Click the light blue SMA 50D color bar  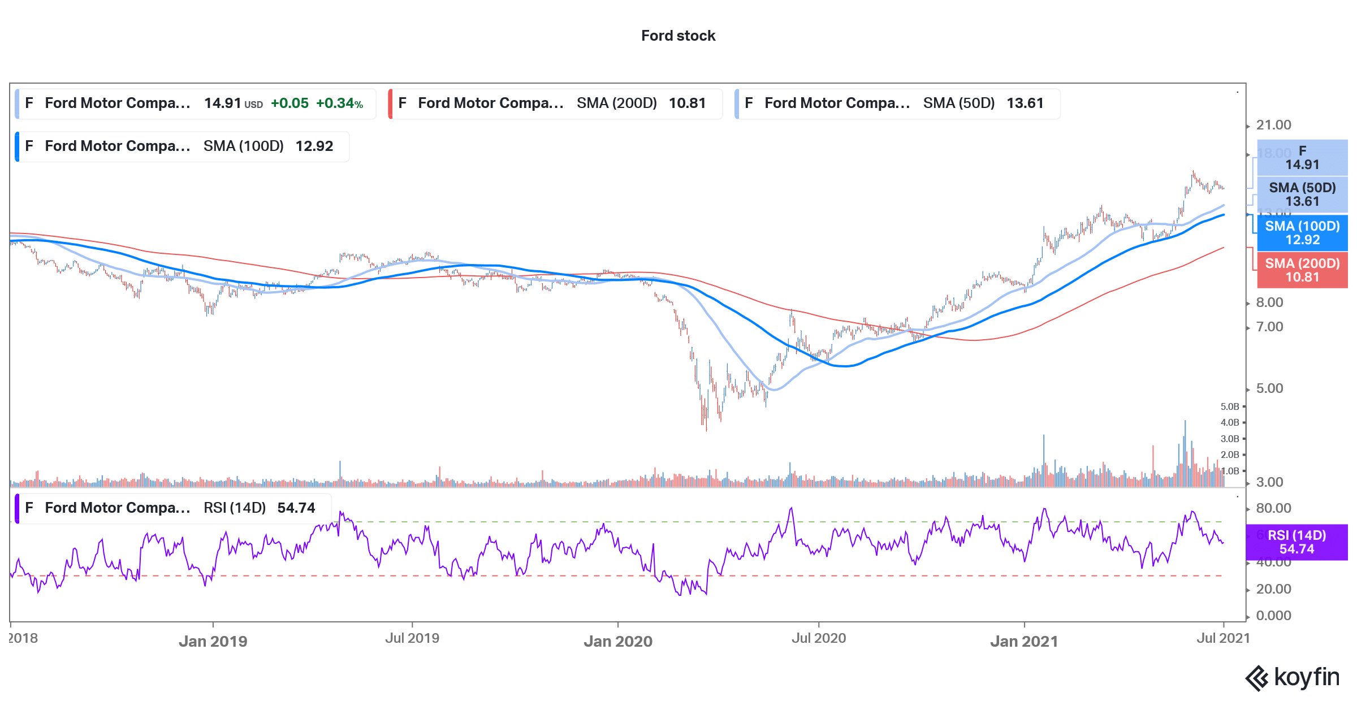pos(737,103)
